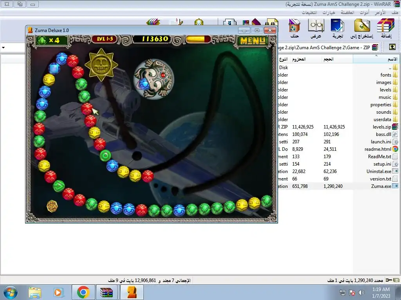This screenshot has height=300, width=401.
Task: Click the 1,290,240 size value of Zuma.exe
Action: click(x=333, y=186)
